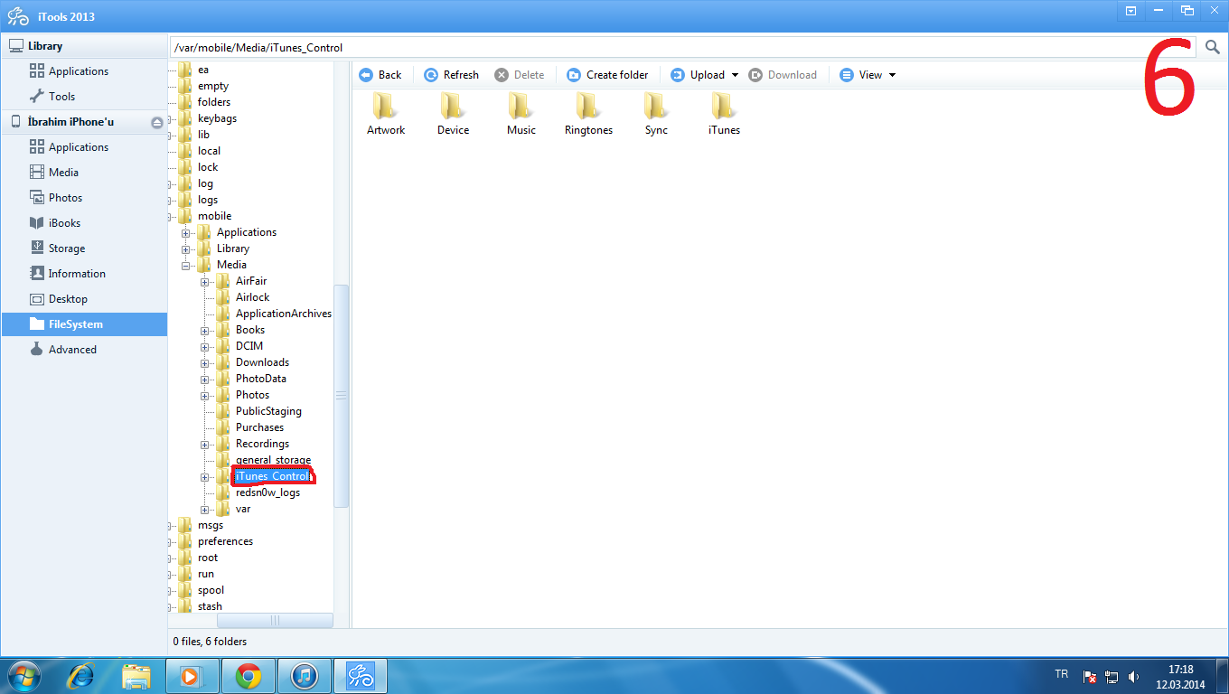
Task: Open Advanced section in sidebar
Action: [x=84, y=350]
